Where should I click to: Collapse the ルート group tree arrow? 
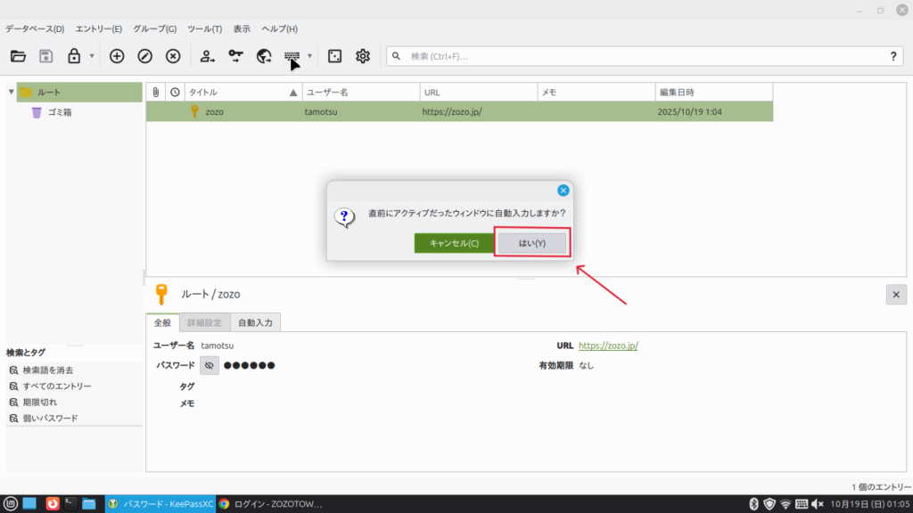(11, 92)
